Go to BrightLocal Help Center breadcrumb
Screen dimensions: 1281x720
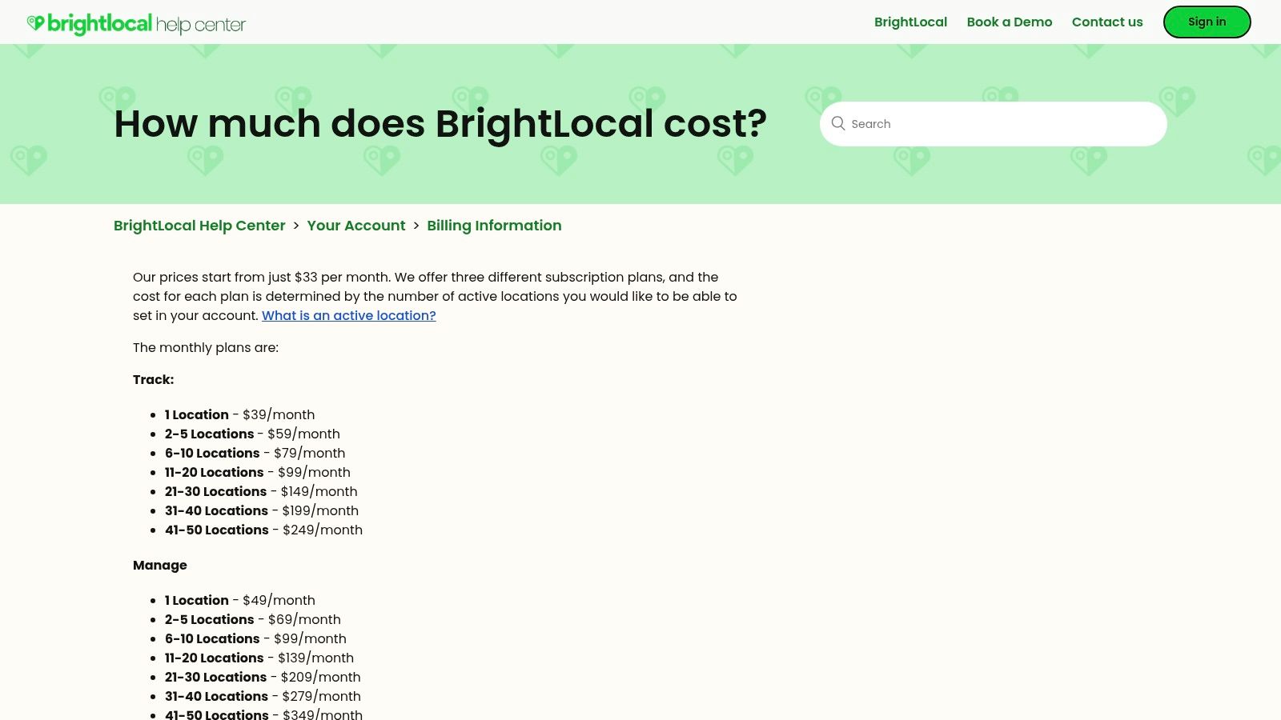coord(199,226)
